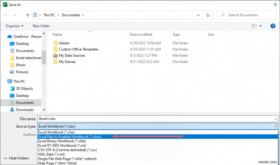Choose CSV UTF-8 (Comma delimited) option
The height and width of the screenshot is (165, 280).
click(x=158, y=150)
